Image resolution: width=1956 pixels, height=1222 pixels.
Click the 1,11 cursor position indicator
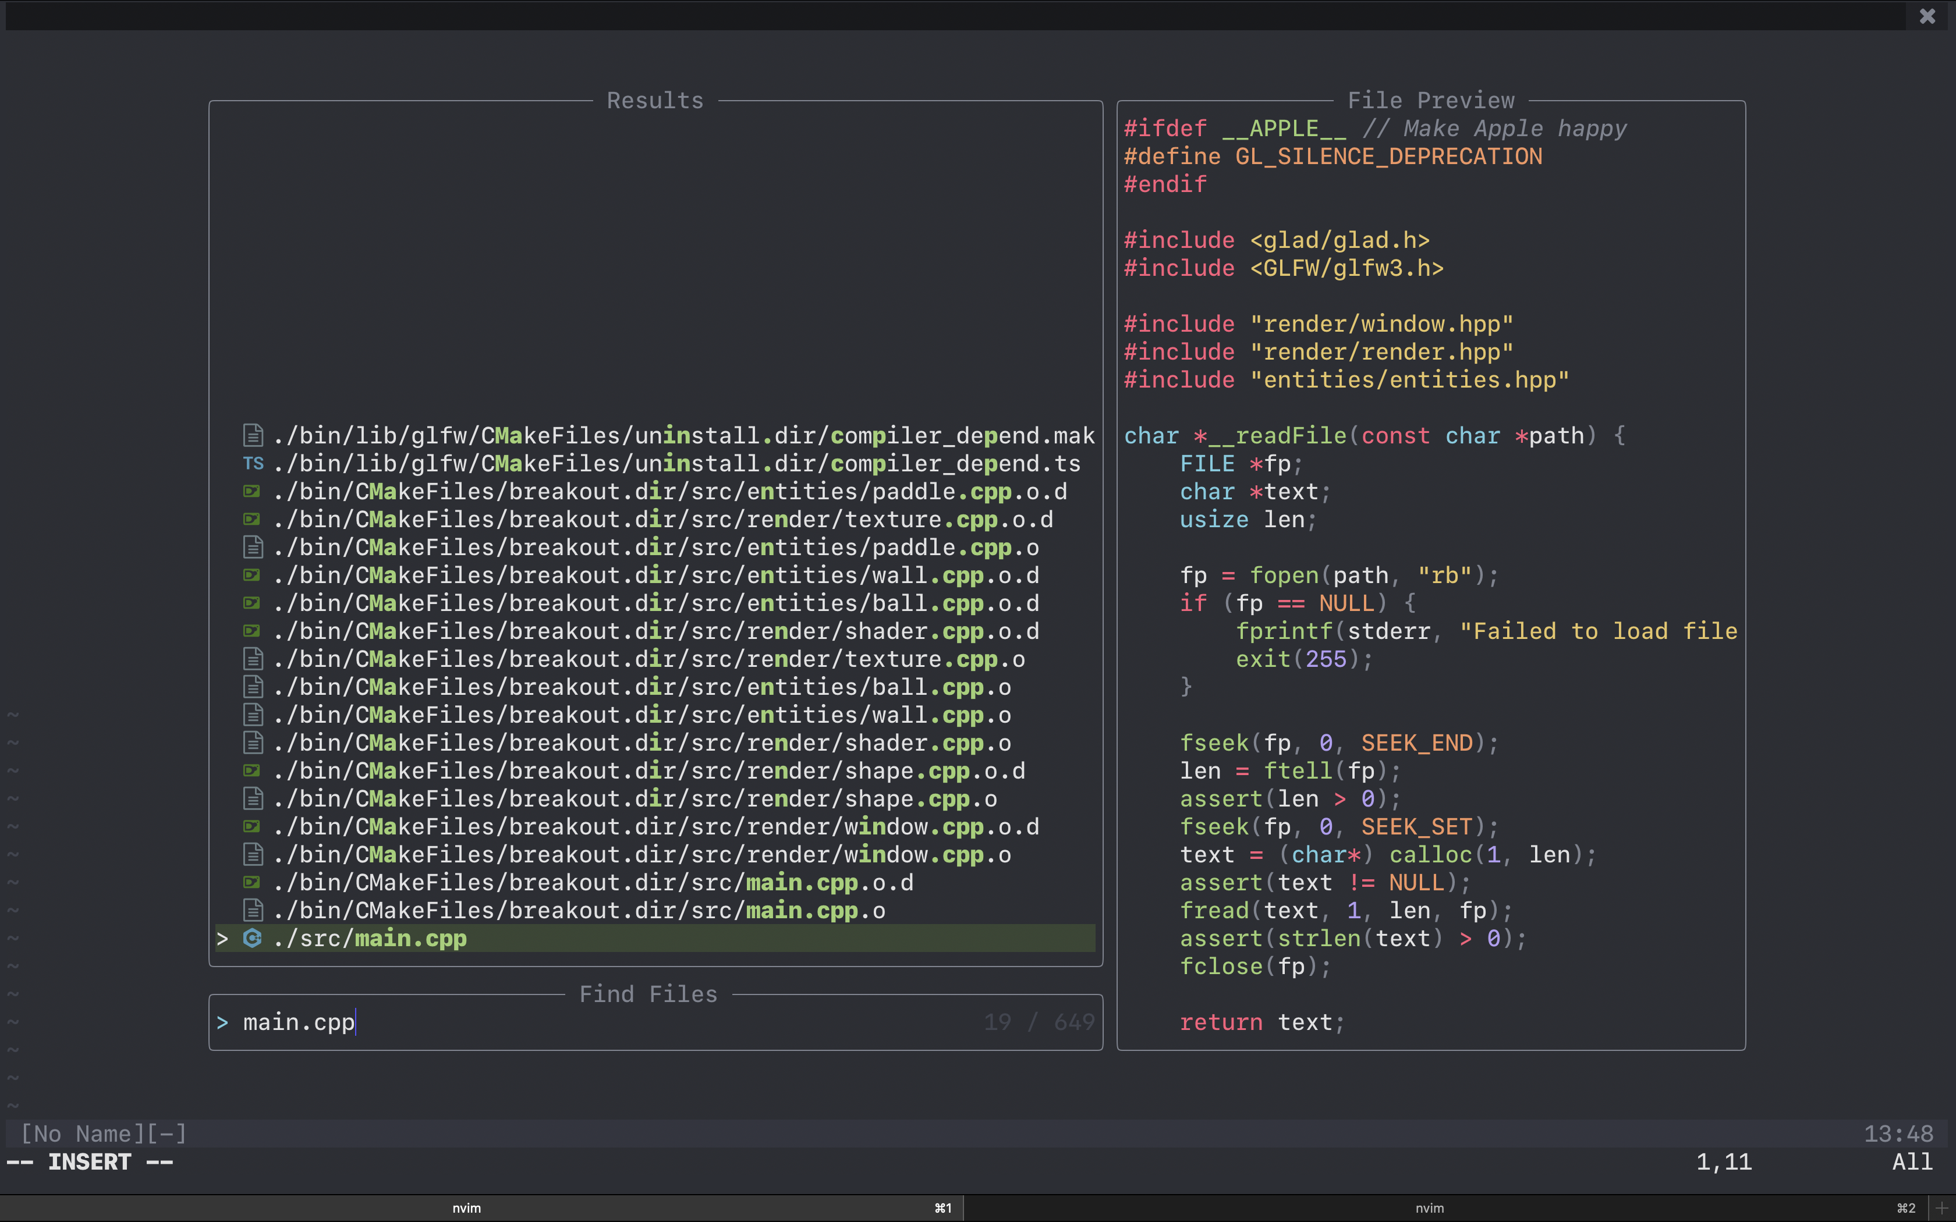1724,1162
